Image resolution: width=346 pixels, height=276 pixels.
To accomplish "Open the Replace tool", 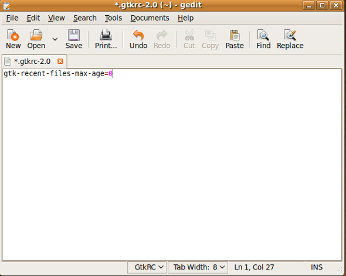I will coord(290,39).
